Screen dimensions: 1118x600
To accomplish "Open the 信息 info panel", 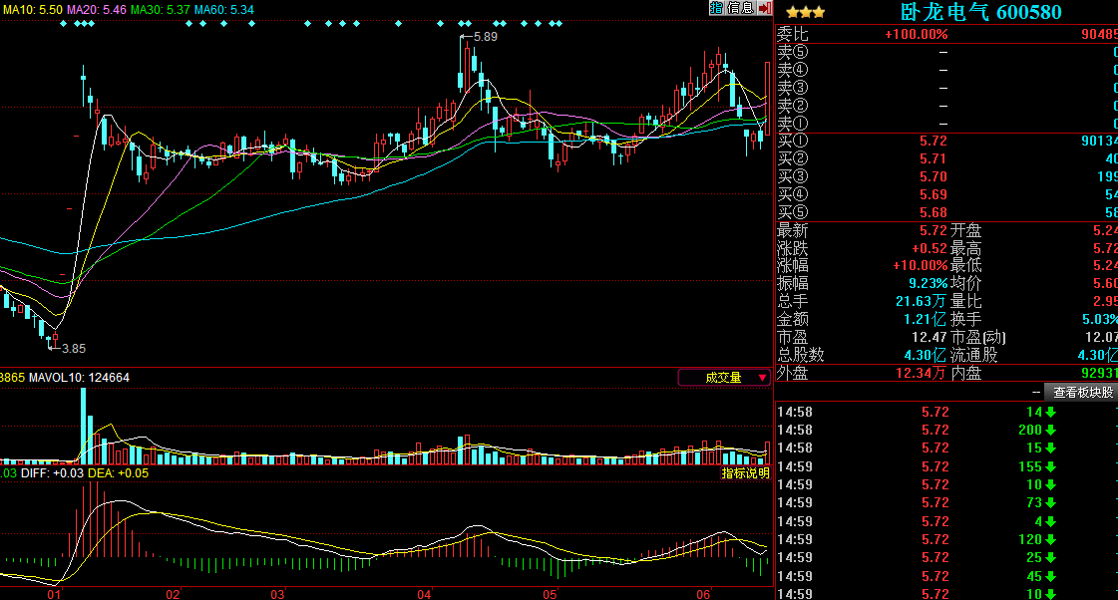I will [x=739, y=8].
